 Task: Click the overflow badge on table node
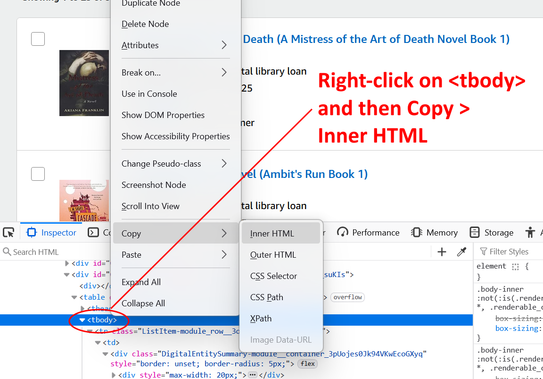click(348, 297)
